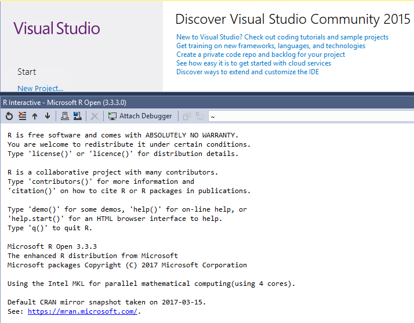Click the Visual Studio logo text
This screenshot has height=323, width=414.
tap(57, 28)
